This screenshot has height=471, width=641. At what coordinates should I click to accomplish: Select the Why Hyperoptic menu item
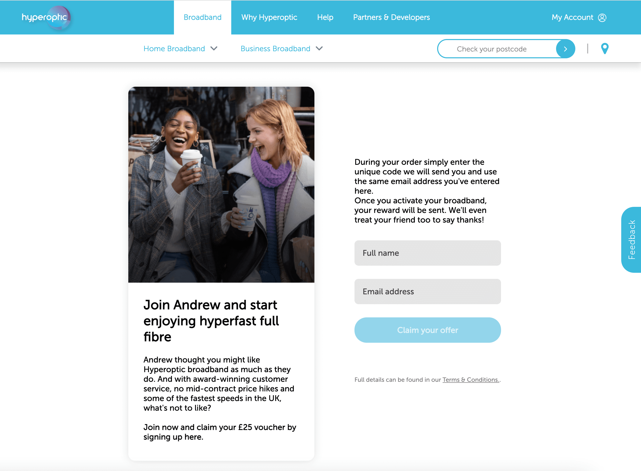pyautogui.click(x=269, y=17)
